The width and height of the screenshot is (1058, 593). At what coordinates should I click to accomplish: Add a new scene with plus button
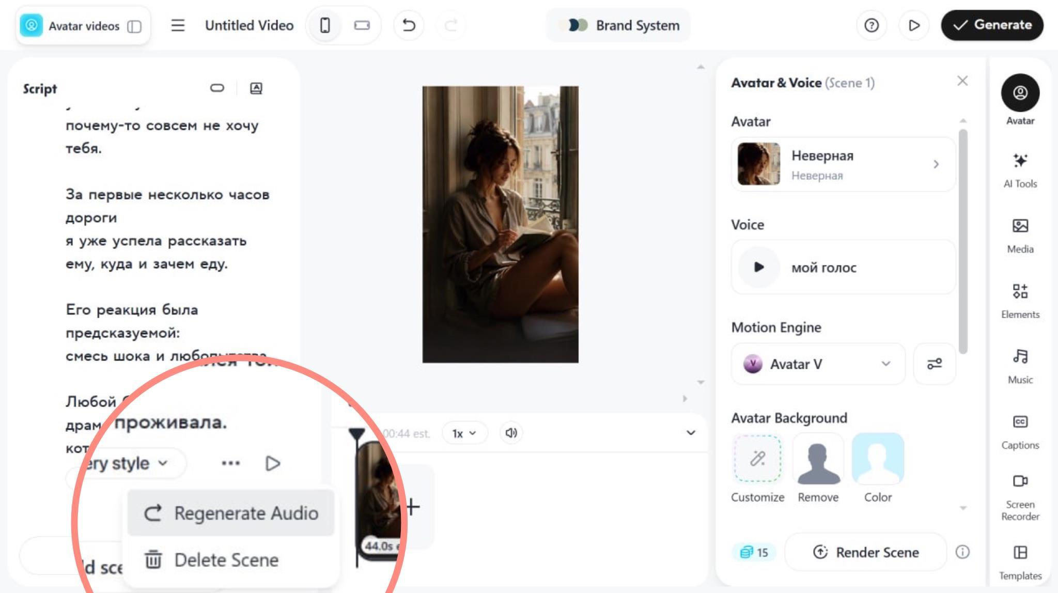point(413,507)
